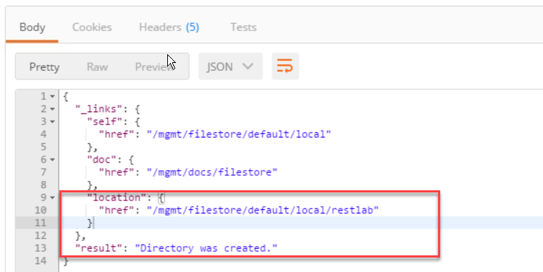543x272 pixels.
Task: Select the Pretty view button
Action: [x=44, y=67]
